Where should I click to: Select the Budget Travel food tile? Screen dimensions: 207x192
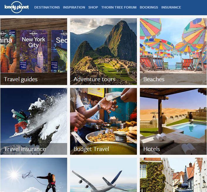103,121
